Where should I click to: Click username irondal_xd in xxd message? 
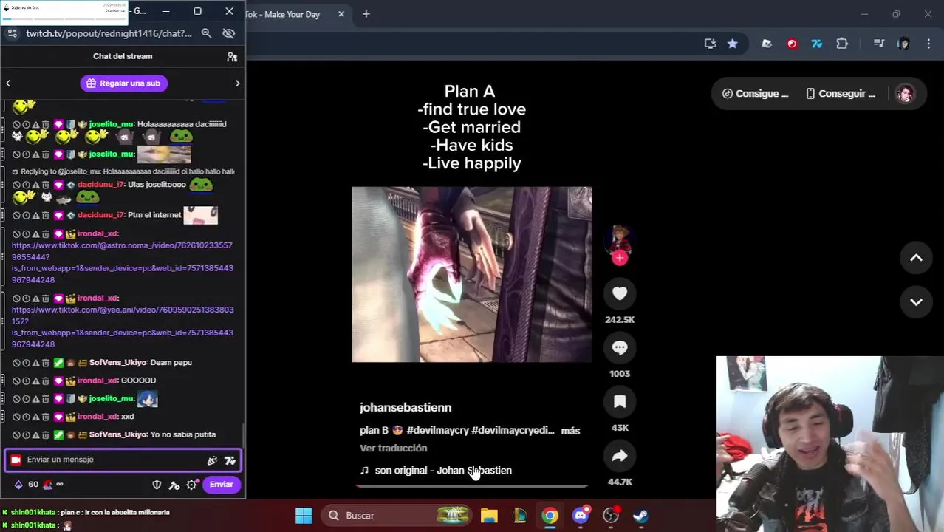(98, 417)
